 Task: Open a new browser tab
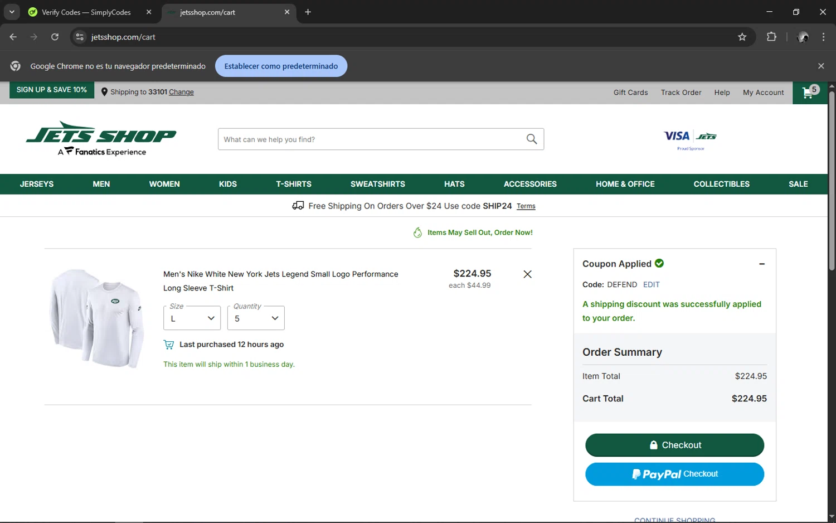click(x=308, y=12)
